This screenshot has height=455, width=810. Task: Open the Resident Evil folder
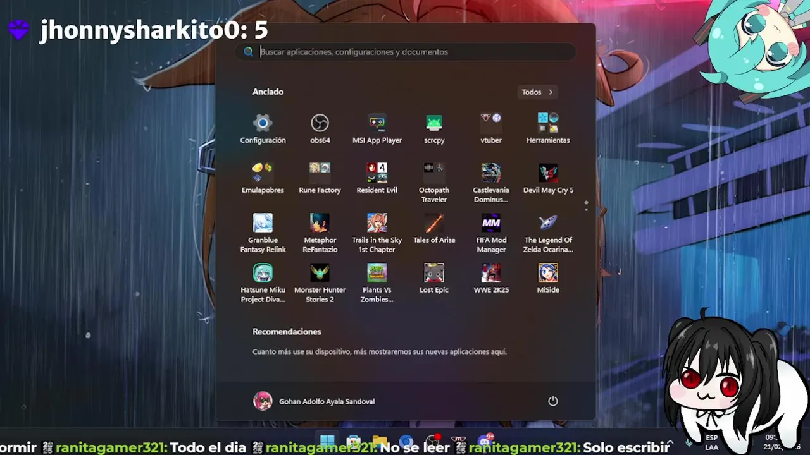pos(377,179)
